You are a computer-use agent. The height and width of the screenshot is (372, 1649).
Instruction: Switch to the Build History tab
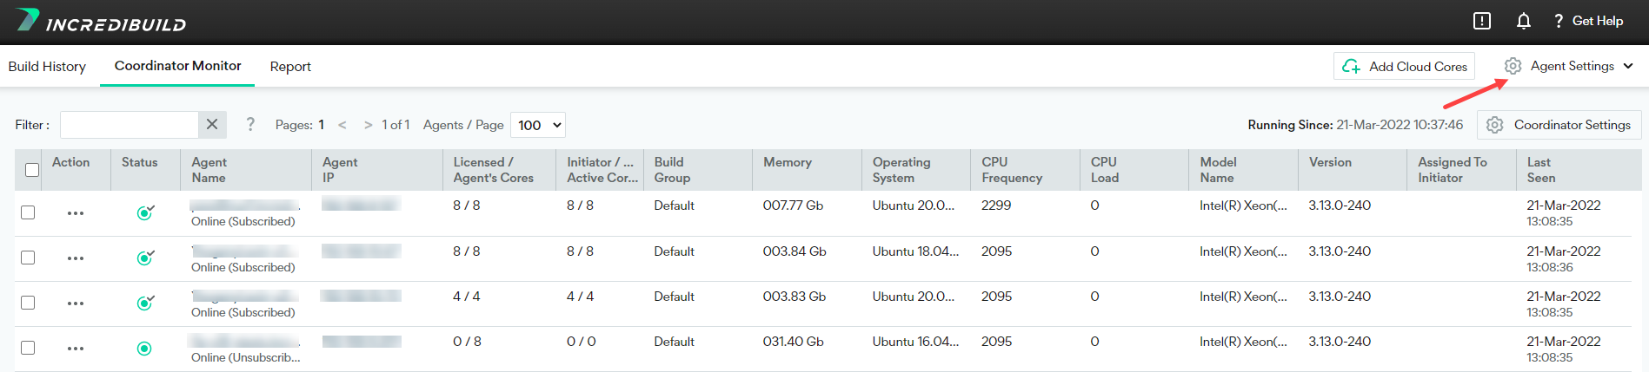click(47, 66)
